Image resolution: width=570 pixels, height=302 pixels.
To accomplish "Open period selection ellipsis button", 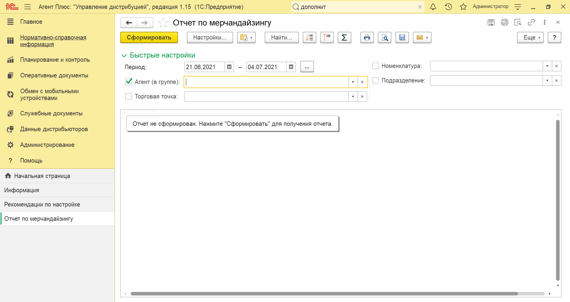I will [x=307, y=67].
